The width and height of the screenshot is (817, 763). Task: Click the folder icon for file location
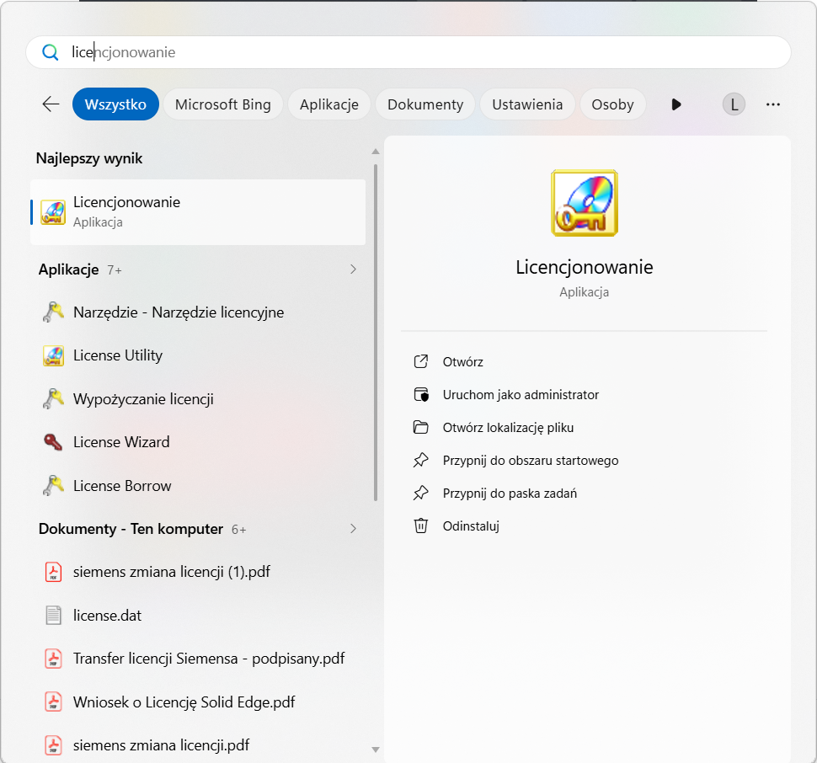[421, 427]
